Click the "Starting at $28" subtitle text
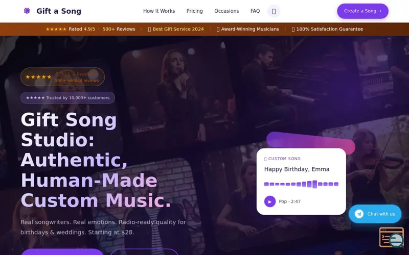Image resolution: width=409 pixels, height=255 pixels. point(111,232)
